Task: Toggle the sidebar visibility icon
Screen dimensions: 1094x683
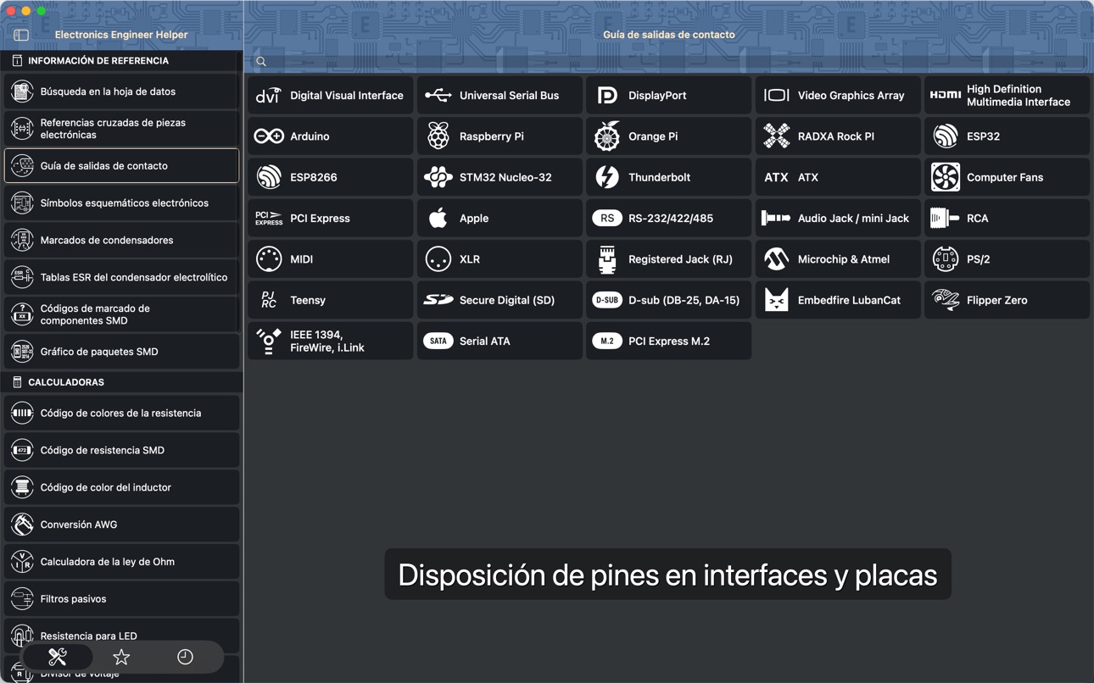Action: tap(21, 35)
